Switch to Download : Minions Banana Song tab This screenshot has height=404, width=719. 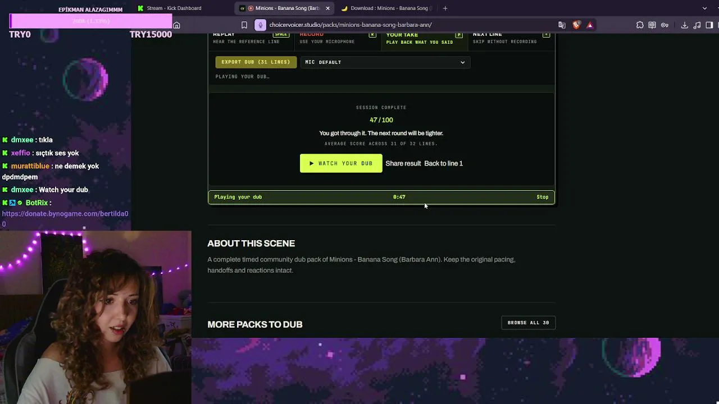pos(386,8)
